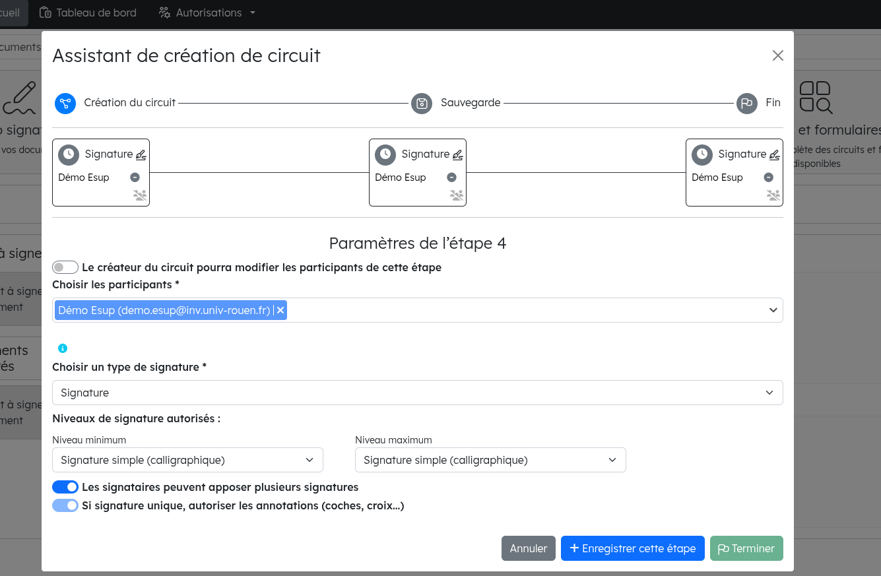Click the blue info icon below participants

click(63, 348)
